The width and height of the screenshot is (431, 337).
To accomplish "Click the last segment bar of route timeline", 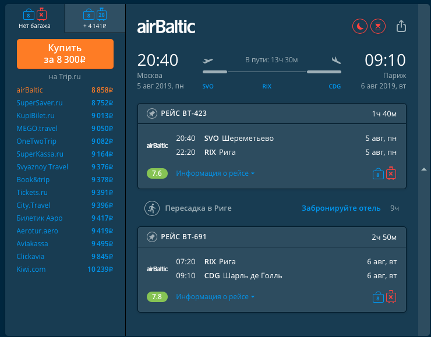I will point(324,72).
